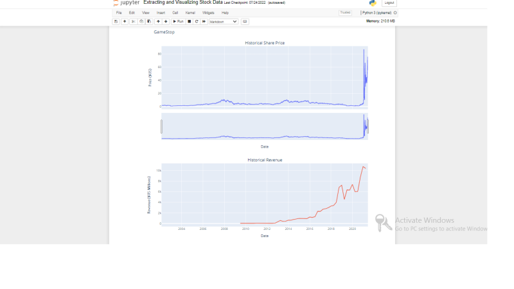The height and width of the screenshot is (289, 514).
Task: Cut selected cells with scissors icon
Action: tap(133, 22)
